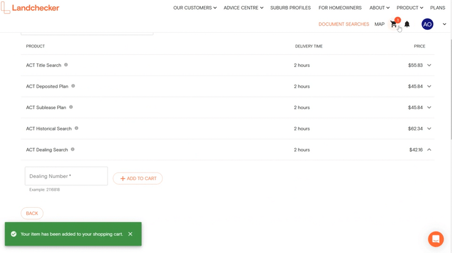Expand the ACT Historical Search row

(x=429, y=129)
